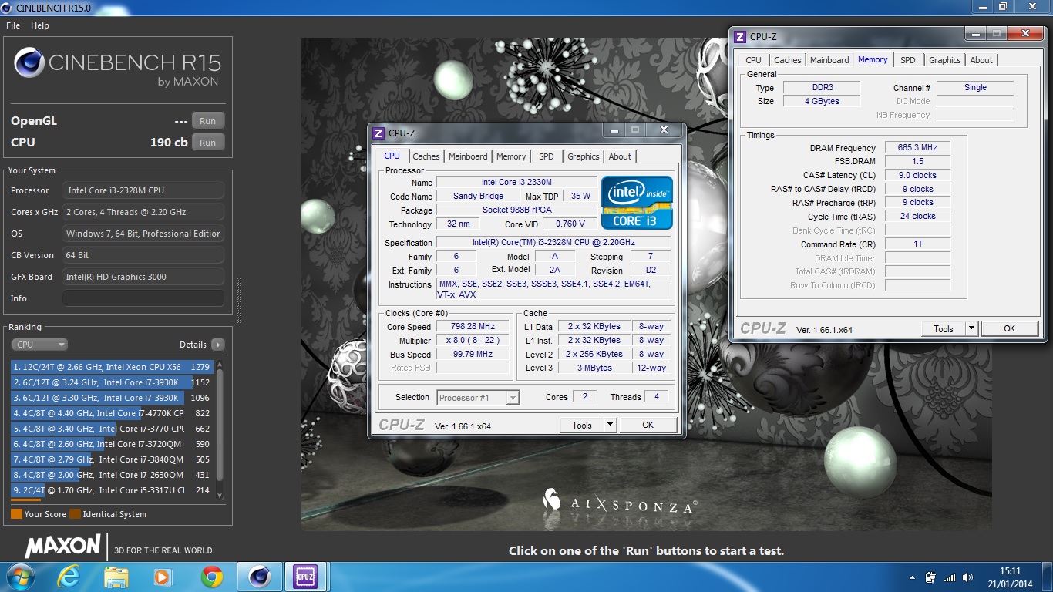Select SPD tab in Memory window

click(908, 60)
